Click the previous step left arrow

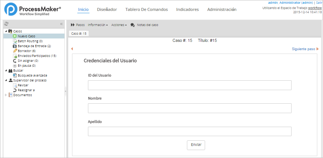pyautogui.click(x=72, y=49)
